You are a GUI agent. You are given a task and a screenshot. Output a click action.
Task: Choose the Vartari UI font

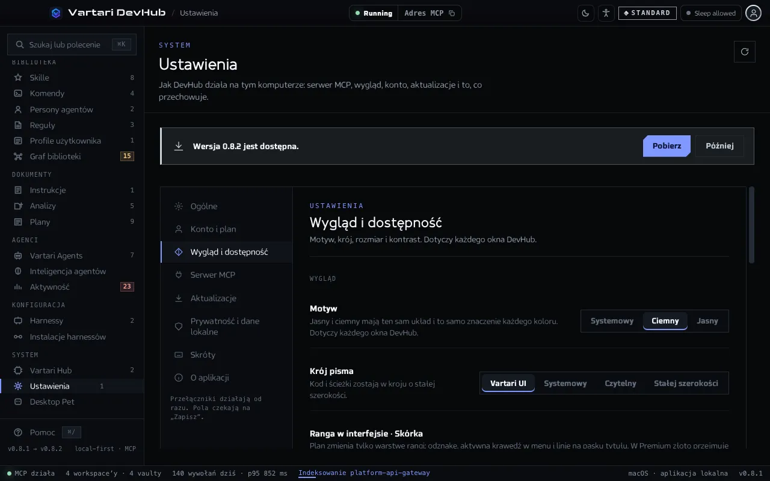point(508,384)
